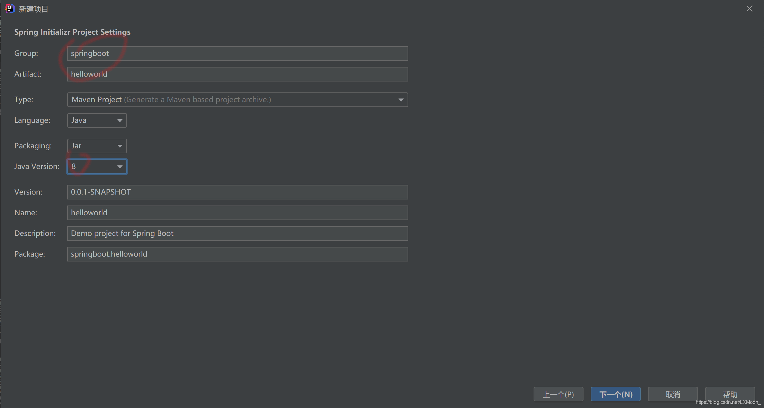
Task: Click the Artifact name input field
Action: (x=237, y=74)
